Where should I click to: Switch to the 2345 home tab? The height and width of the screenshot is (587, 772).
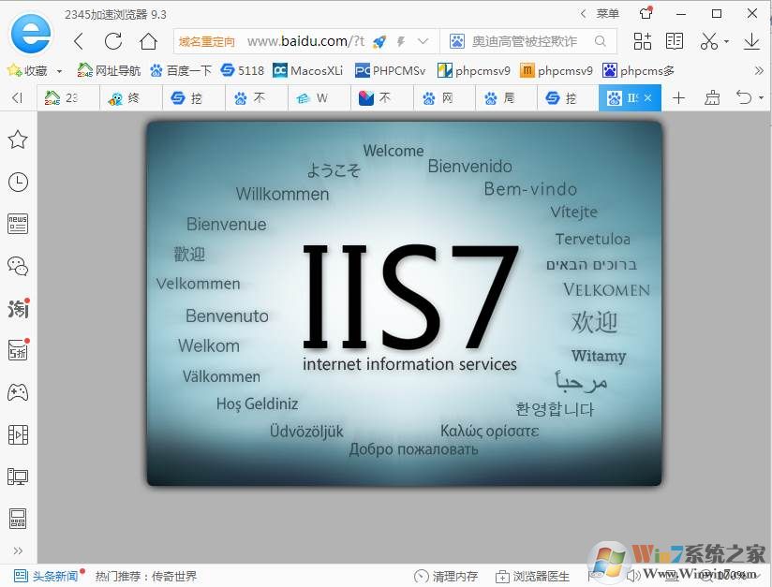point(68,98)
